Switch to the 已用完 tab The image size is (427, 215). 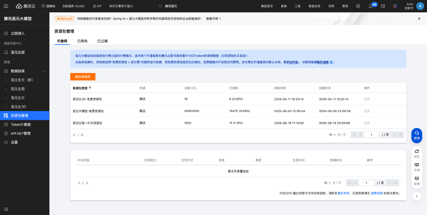point(82,41)
